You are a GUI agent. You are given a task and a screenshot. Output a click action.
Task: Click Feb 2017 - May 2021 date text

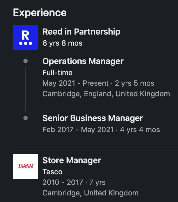[78, 130]
